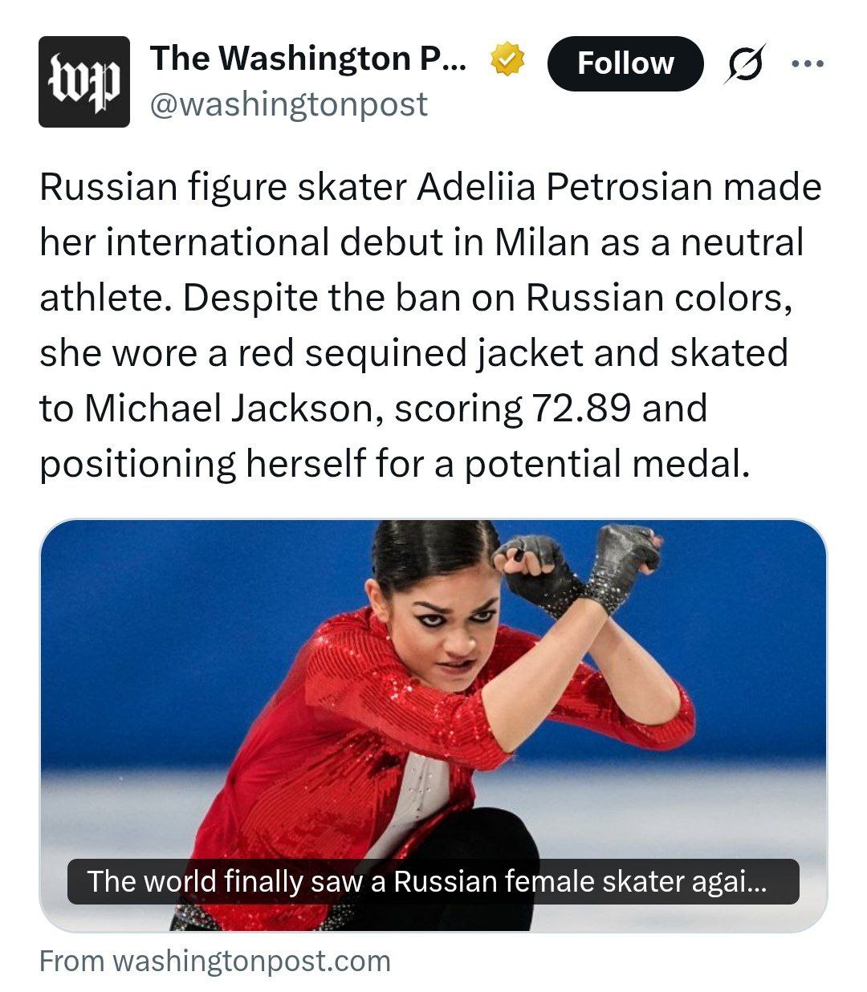
Task: Open the three-dot more options menu
Action: coord(807,63)
